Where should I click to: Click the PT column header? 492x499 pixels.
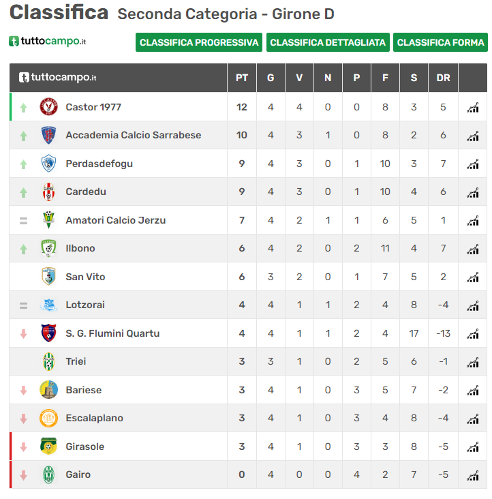[242, 78]
